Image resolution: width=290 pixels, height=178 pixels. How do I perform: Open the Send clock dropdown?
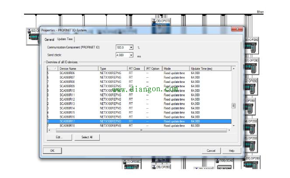(131, 55)
